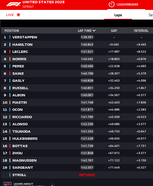Switch to the Laps tab

click(x=118, y=15)
